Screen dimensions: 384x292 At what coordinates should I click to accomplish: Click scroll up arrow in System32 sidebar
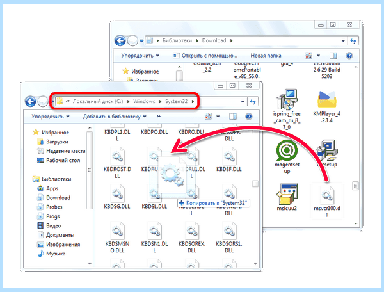click(x=90, y=127)
